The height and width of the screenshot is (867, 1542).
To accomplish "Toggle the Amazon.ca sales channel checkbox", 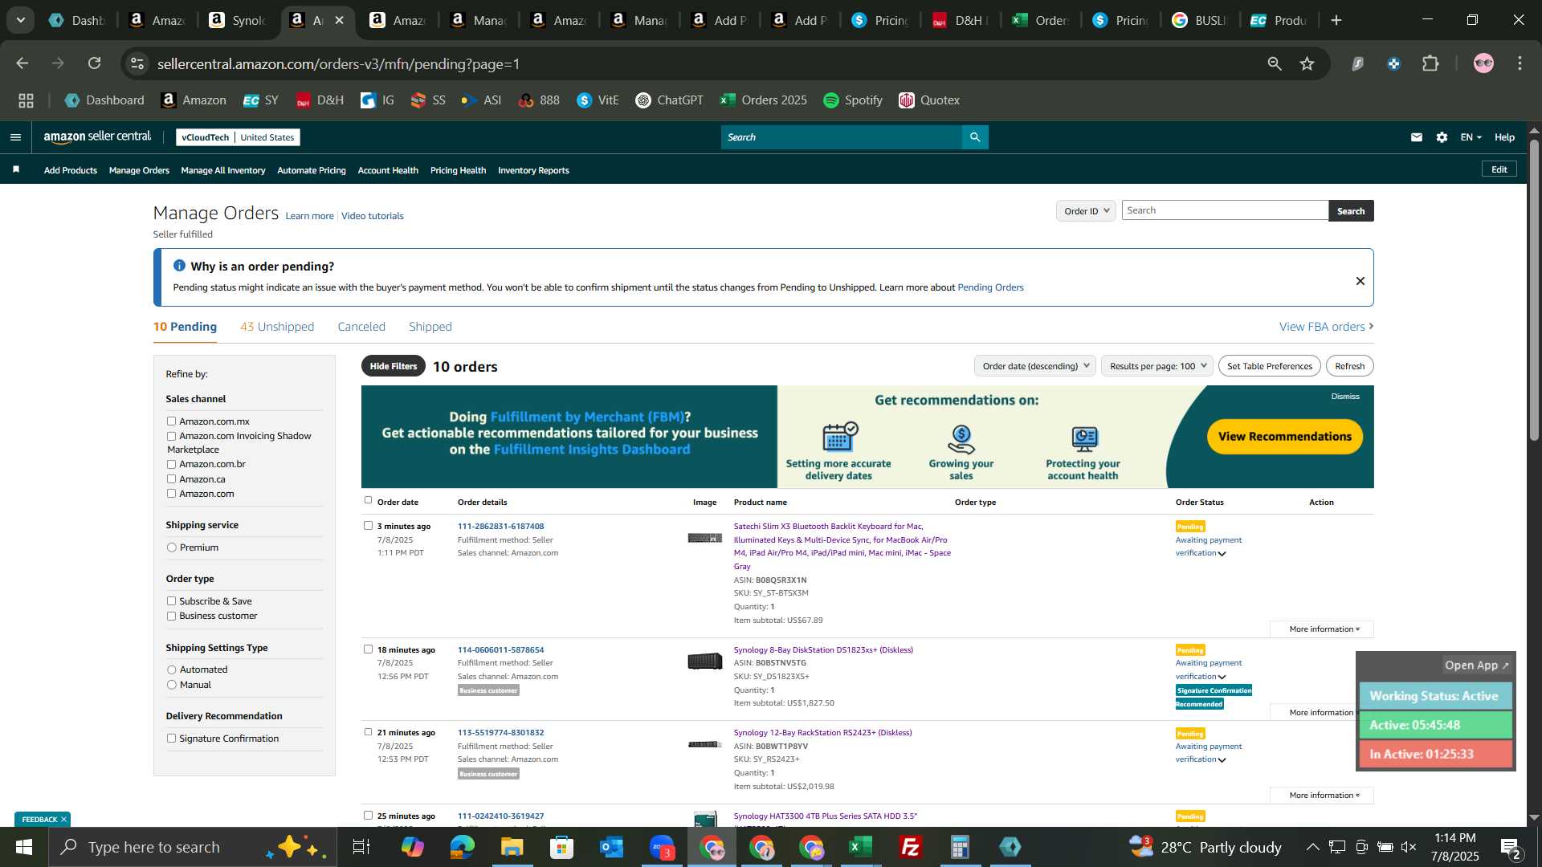I will (171, 479).
